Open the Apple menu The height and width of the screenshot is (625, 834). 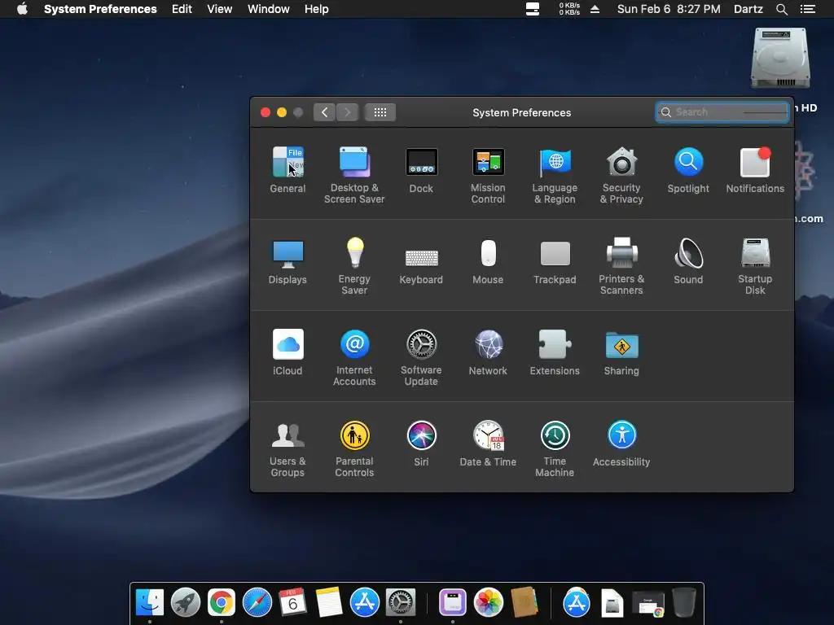coord(22,9)
